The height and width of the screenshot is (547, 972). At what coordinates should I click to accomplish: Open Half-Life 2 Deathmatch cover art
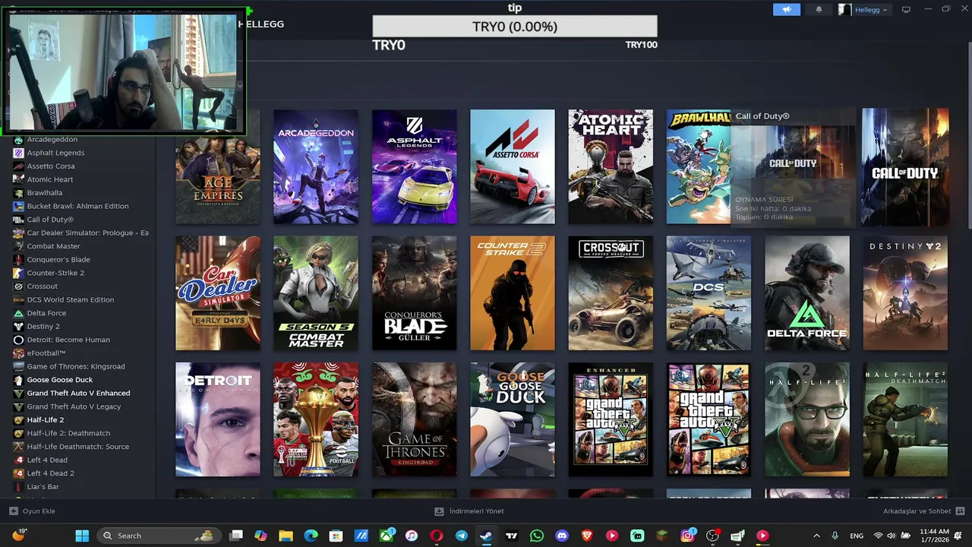click(905, 419)
